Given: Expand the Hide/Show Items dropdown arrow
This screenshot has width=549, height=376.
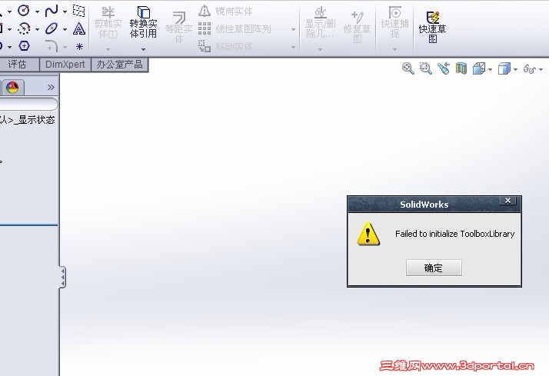Looking at the screenshot, I should 541,69.
